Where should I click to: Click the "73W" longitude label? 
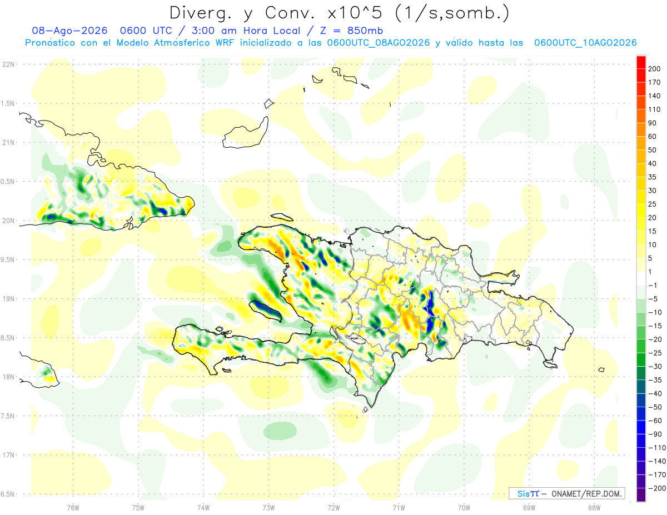[x=268, y=507]
